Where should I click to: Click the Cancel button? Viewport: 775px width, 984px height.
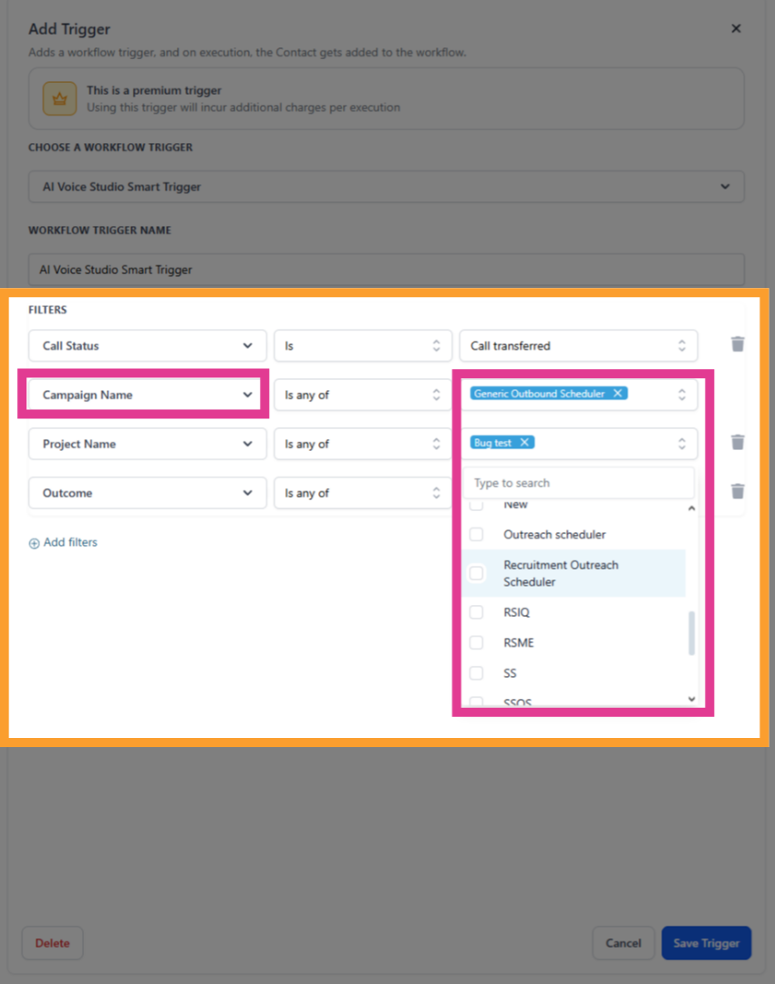click(x=623, y=943)
